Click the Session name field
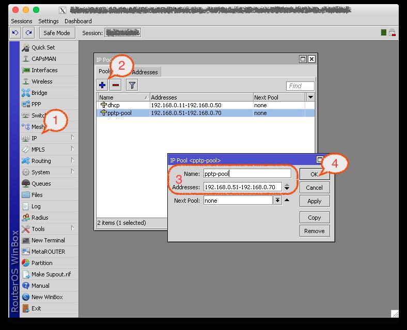The width and height of the screenshot is (407, 330). 122,33
